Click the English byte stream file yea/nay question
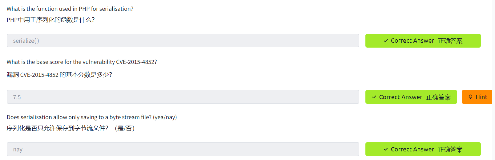Viewport: 495px width, 160px height. click(91, 117)
